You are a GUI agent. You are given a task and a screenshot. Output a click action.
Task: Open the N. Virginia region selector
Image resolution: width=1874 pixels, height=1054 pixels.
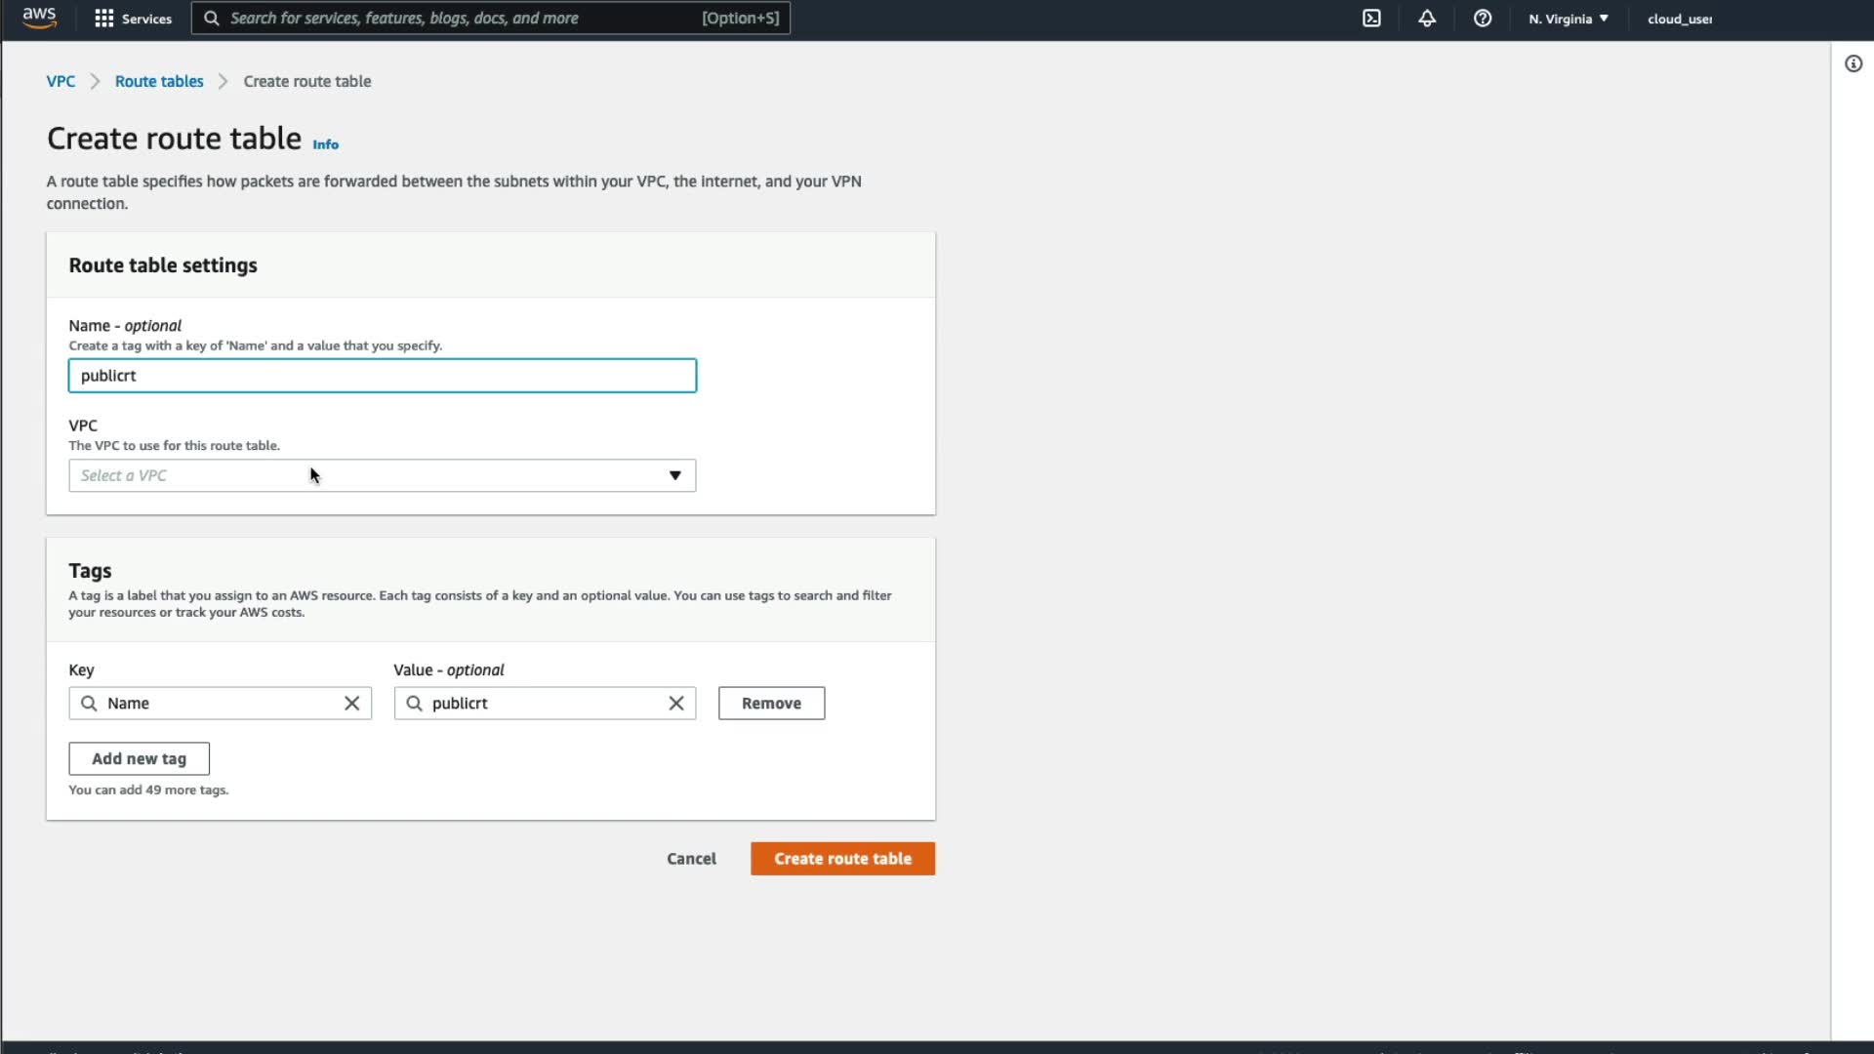pos(1568,19)
